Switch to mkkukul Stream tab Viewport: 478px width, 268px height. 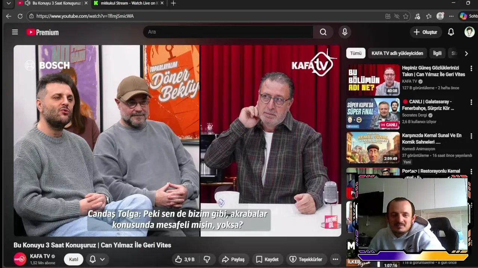128,3
